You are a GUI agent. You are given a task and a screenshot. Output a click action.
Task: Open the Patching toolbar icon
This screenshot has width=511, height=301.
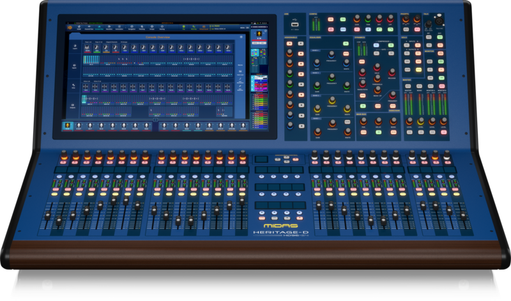click(x=142, y=27)
